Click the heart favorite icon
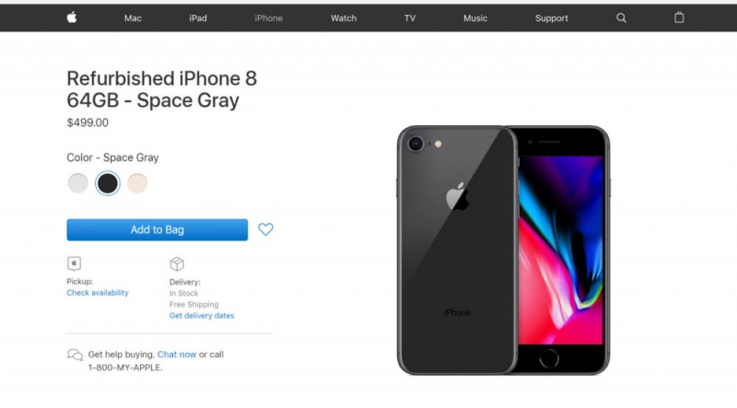Viewport: 737px width, 408px height. (x=265, y=229)
